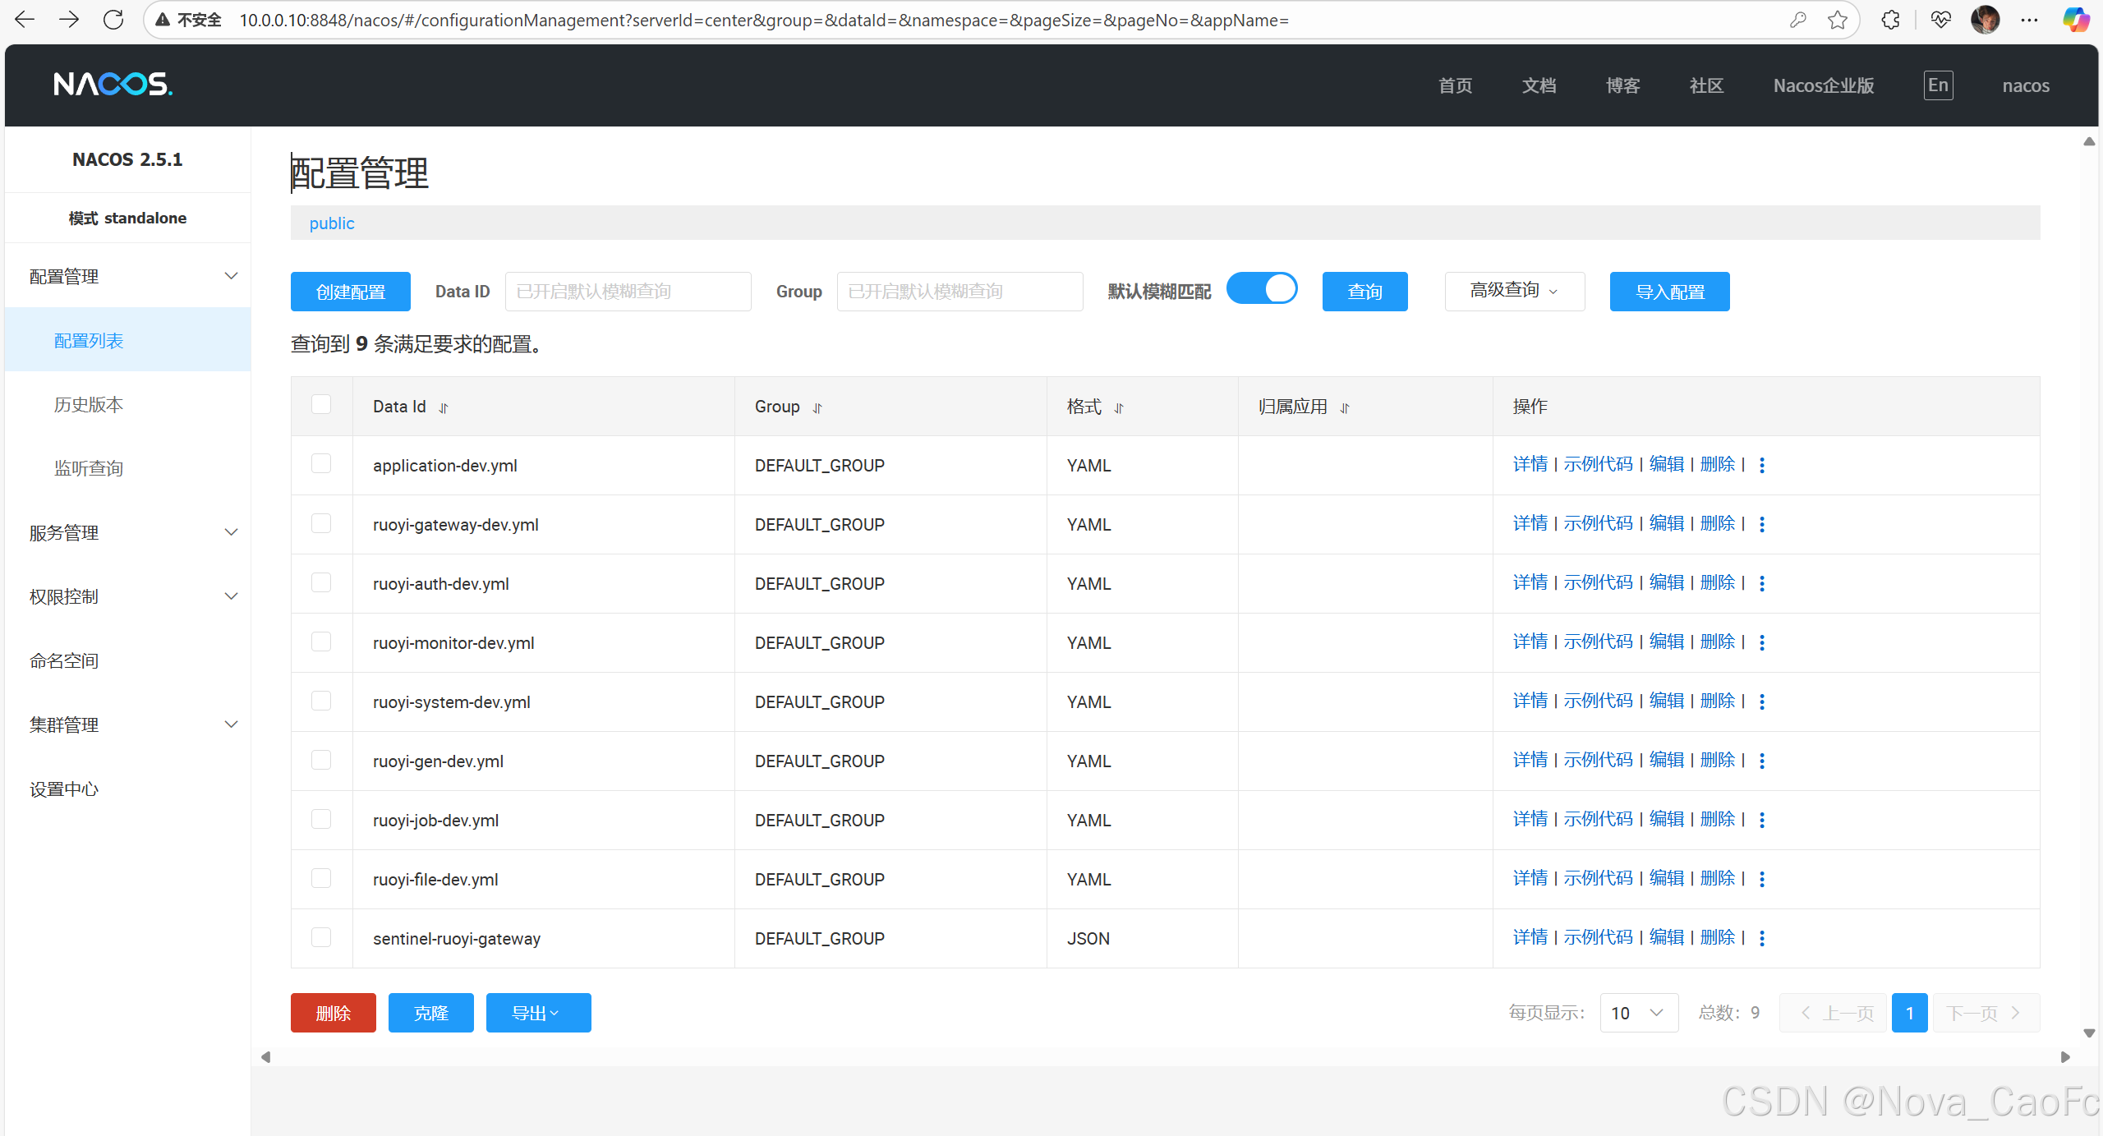Expand the 权限控制 sidebar section
The width and height of the screenshot is (2103, 1136).
[x=127, y=596]
